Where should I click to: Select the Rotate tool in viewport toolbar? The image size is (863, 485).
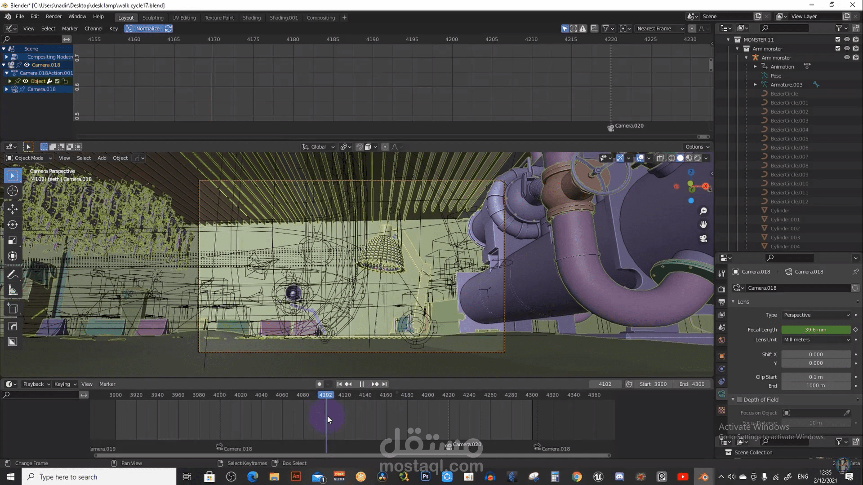click(x=13, y=225)
